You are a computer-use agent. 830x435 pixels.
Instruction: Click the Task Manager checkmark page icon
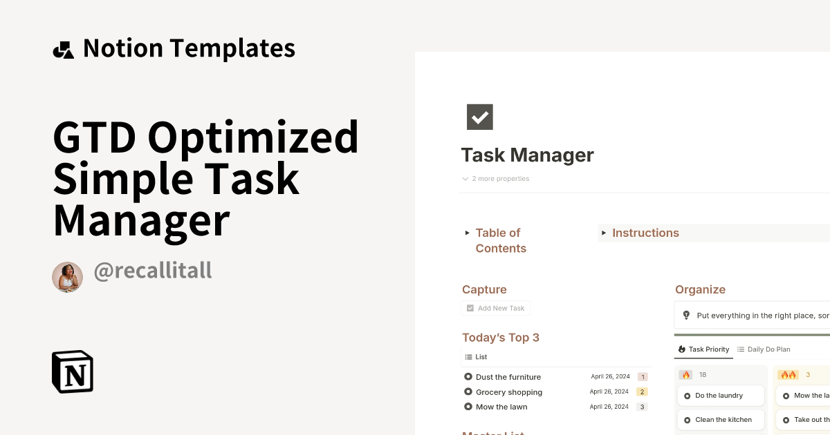(479, 117)
